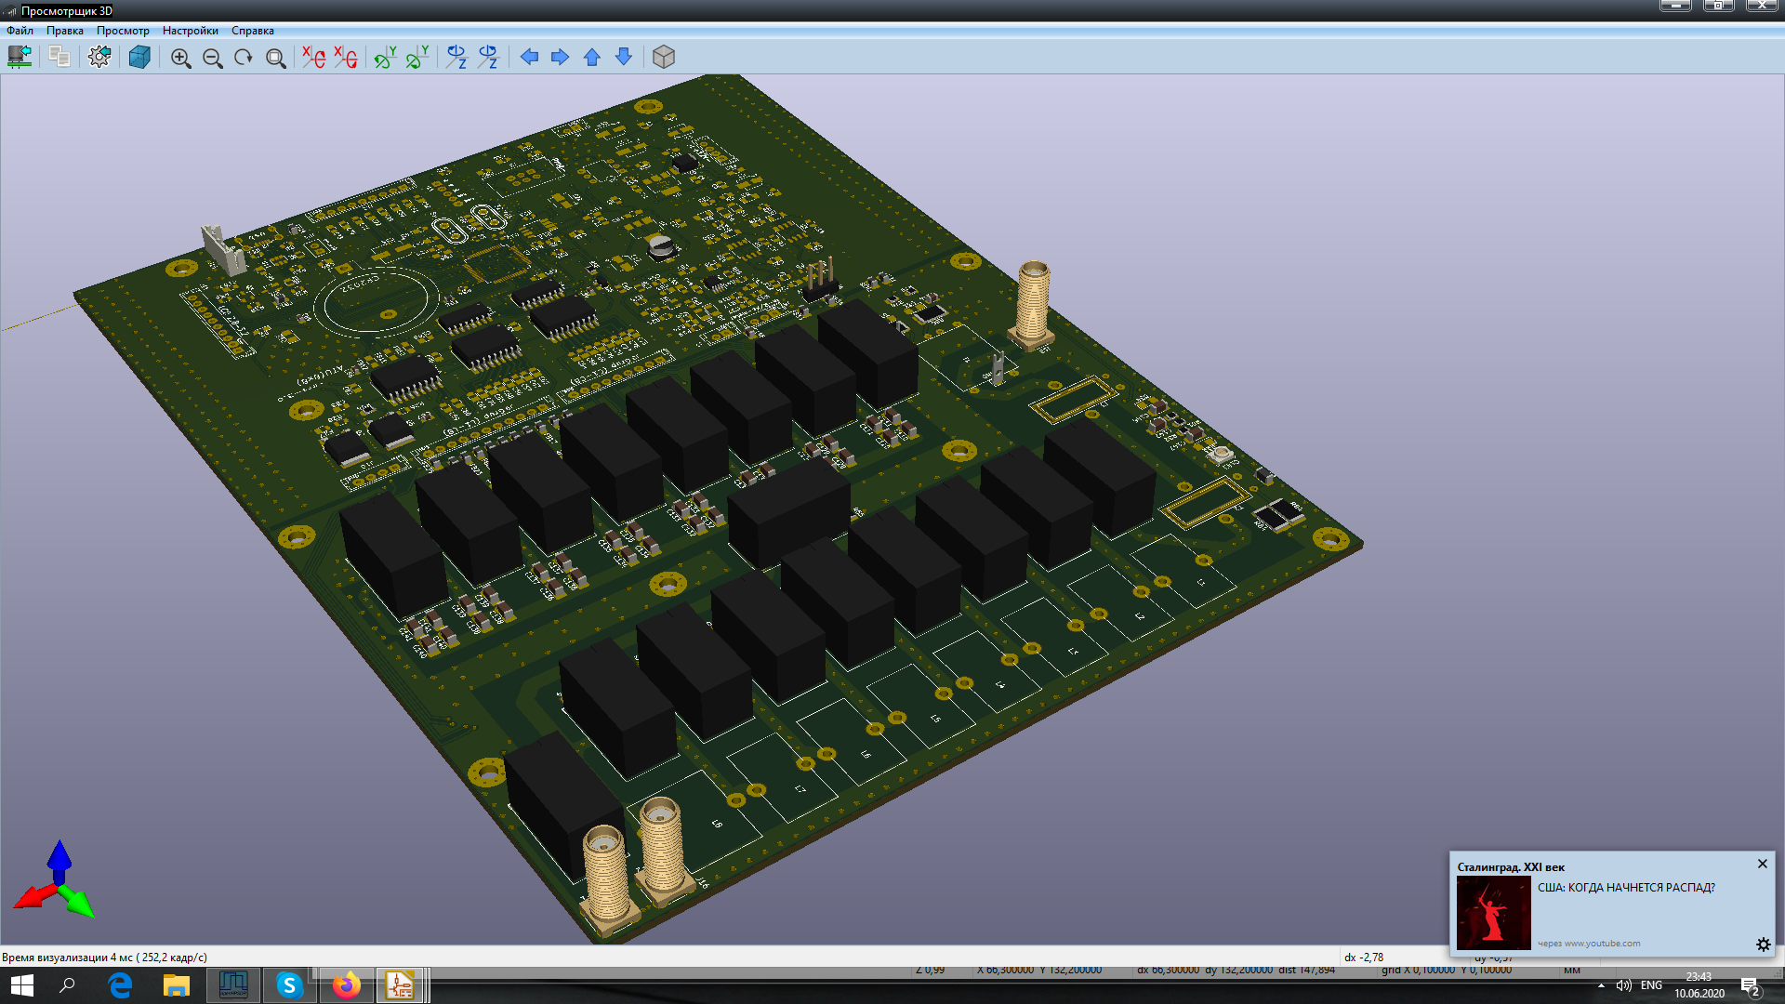Open 3D display options gear icon

99,57
